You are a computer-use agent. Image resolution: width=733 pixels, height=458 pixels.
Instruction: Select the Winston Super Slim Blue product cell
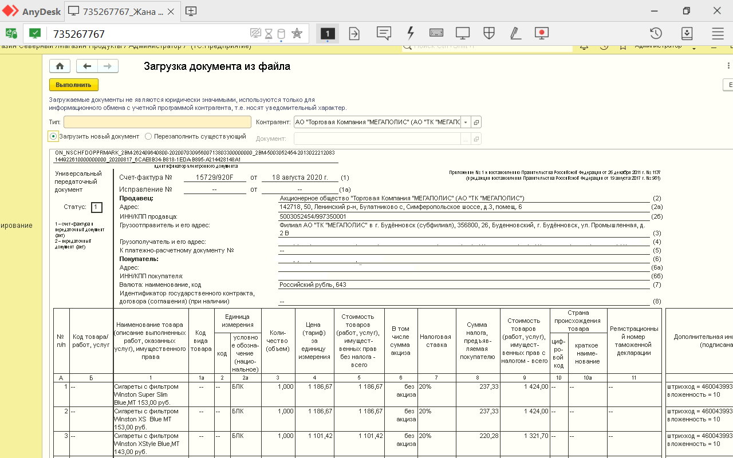point(151,394)
